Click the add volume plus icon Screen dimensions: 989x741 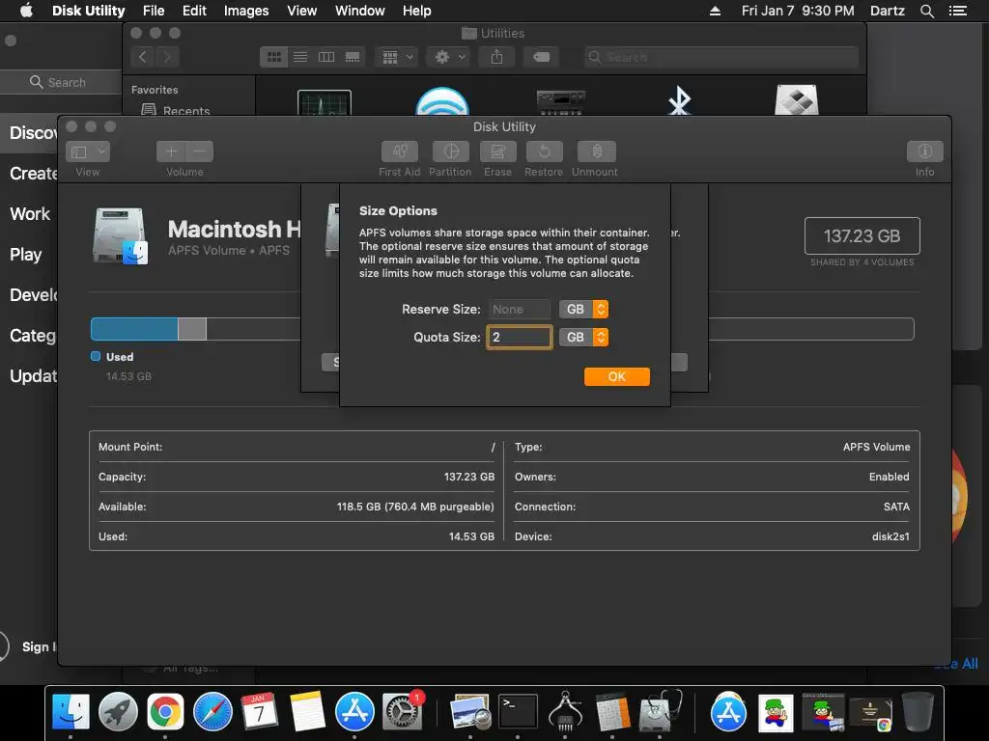(171, 151)
